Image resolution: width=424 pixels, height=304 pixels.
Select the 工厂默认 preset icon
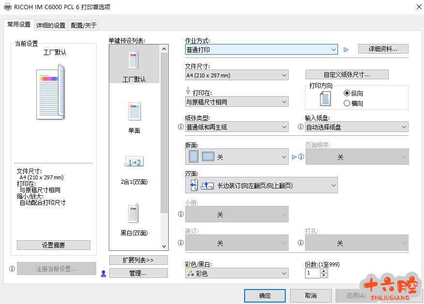(x=133, y=60)
